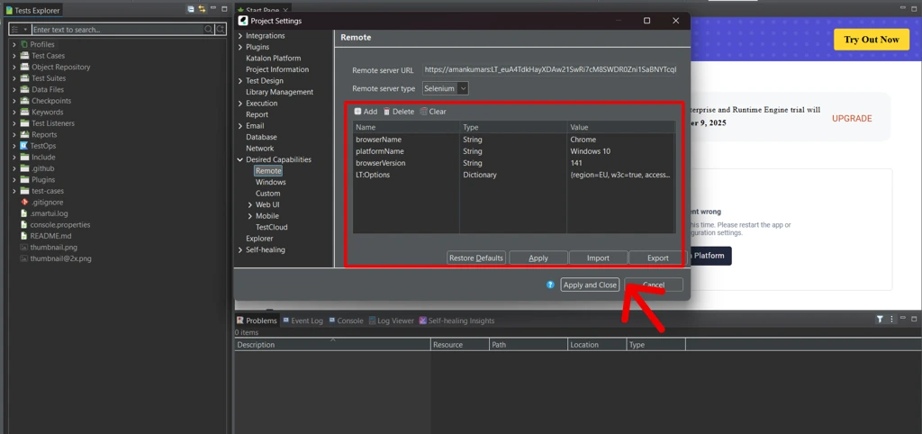Viewport: 922px width, 434px height.
Task: Expand the Plugins settings node
Action: tap(240, 47)
